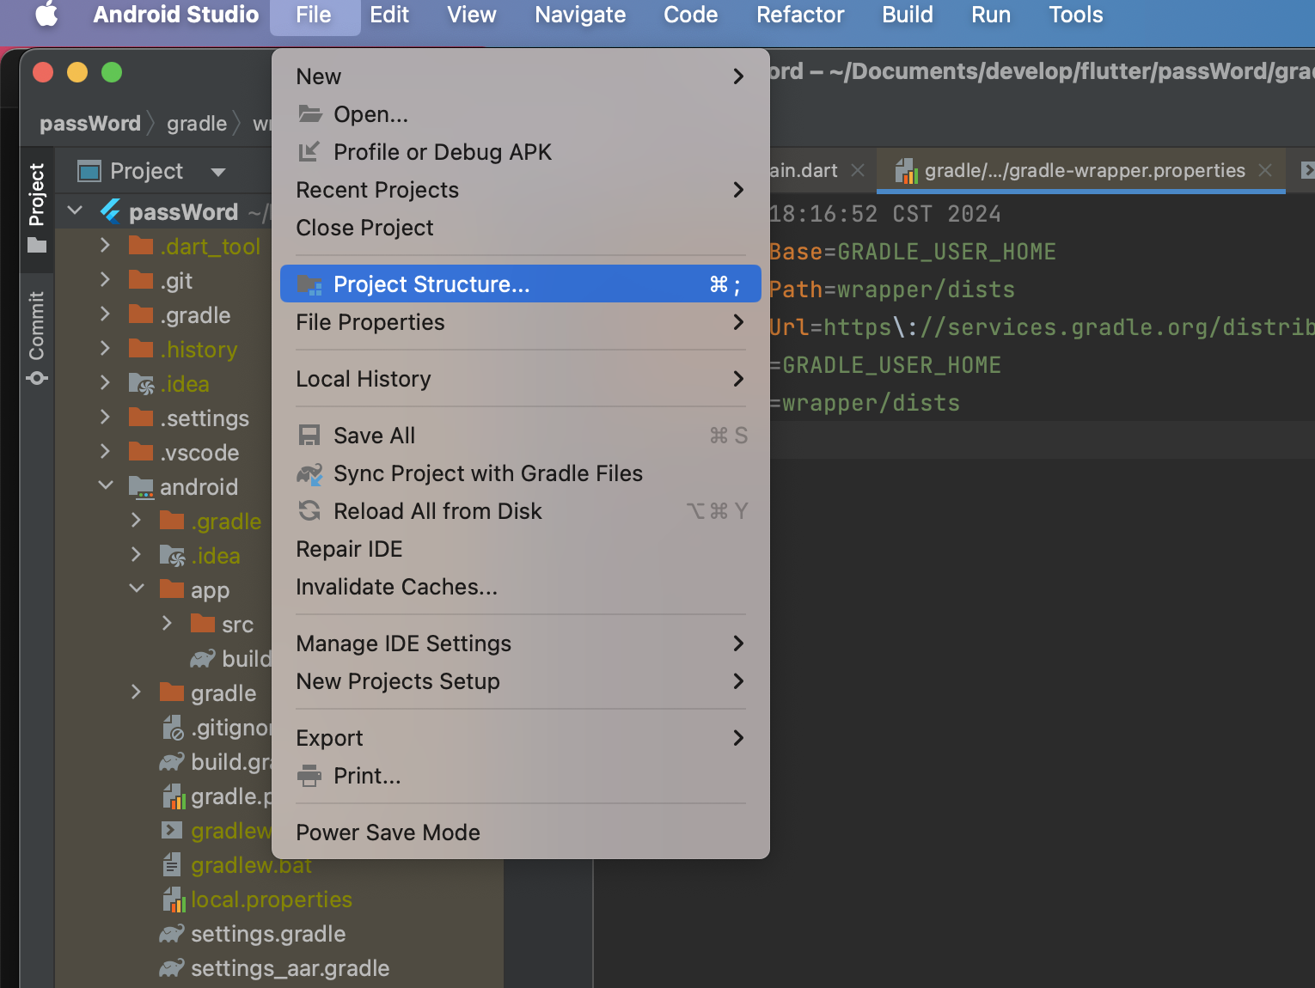
Task: Sync Project with Gradle Files
Action: 520,473
